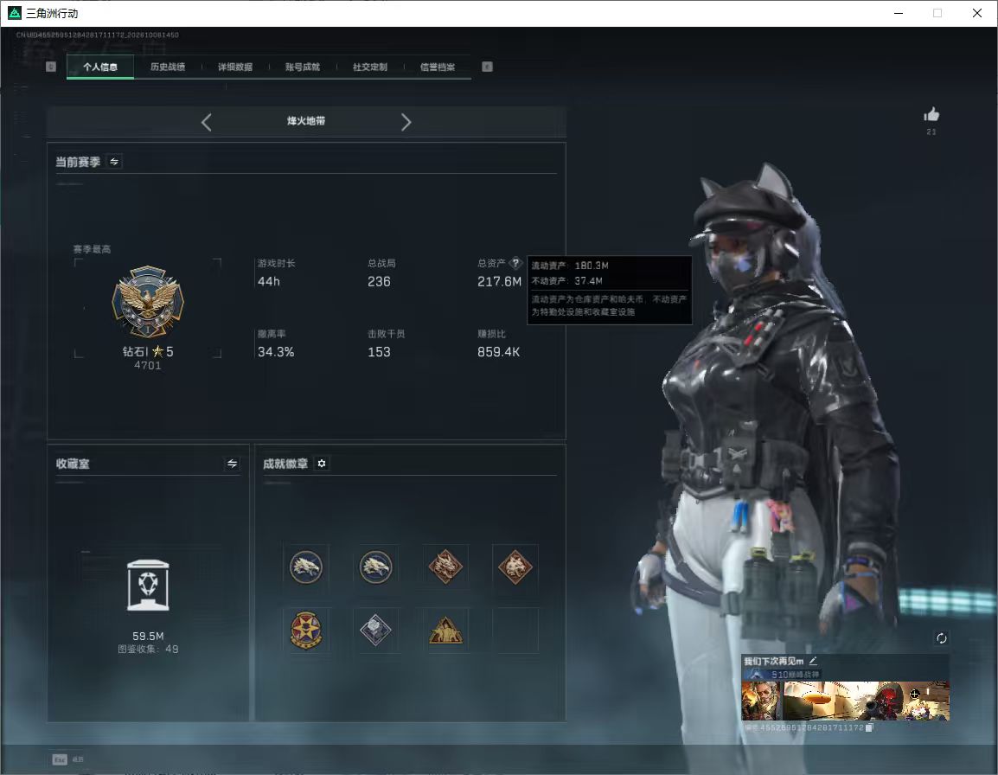The height and width of the screenshot is (775, 998).
Task: Click the rotate character refresh icon
Action: (x=941, y=638)
